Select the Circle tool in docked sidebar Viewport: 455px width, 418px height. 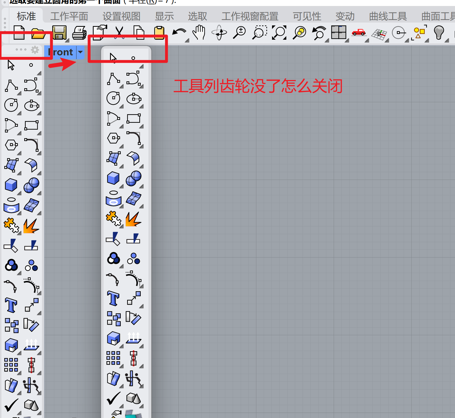[x=11, y=105]
